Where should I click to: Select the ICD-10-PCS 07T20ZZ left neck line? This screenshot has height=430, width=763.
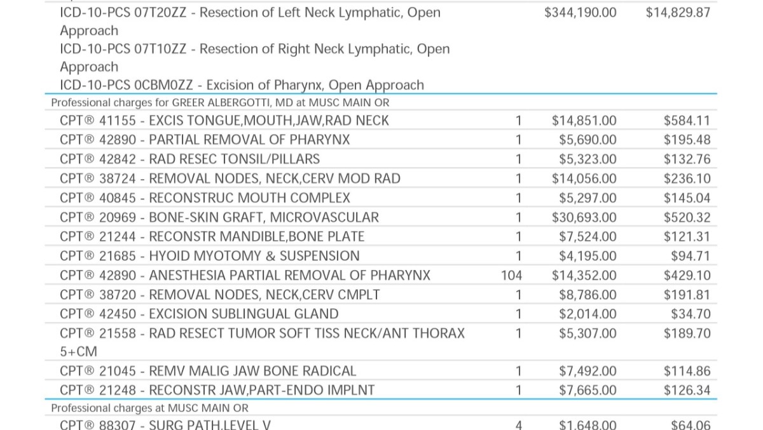coord(250,13)
